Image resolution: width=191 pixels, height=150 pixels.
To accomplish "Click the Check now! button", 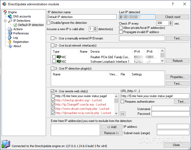I will tap(173, 17).
